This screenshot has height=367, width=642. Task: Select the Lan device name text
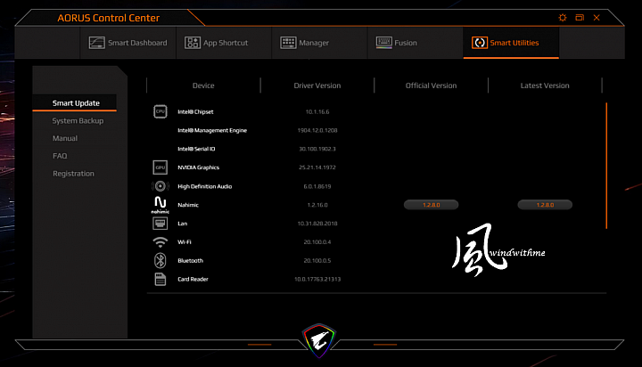182,224
